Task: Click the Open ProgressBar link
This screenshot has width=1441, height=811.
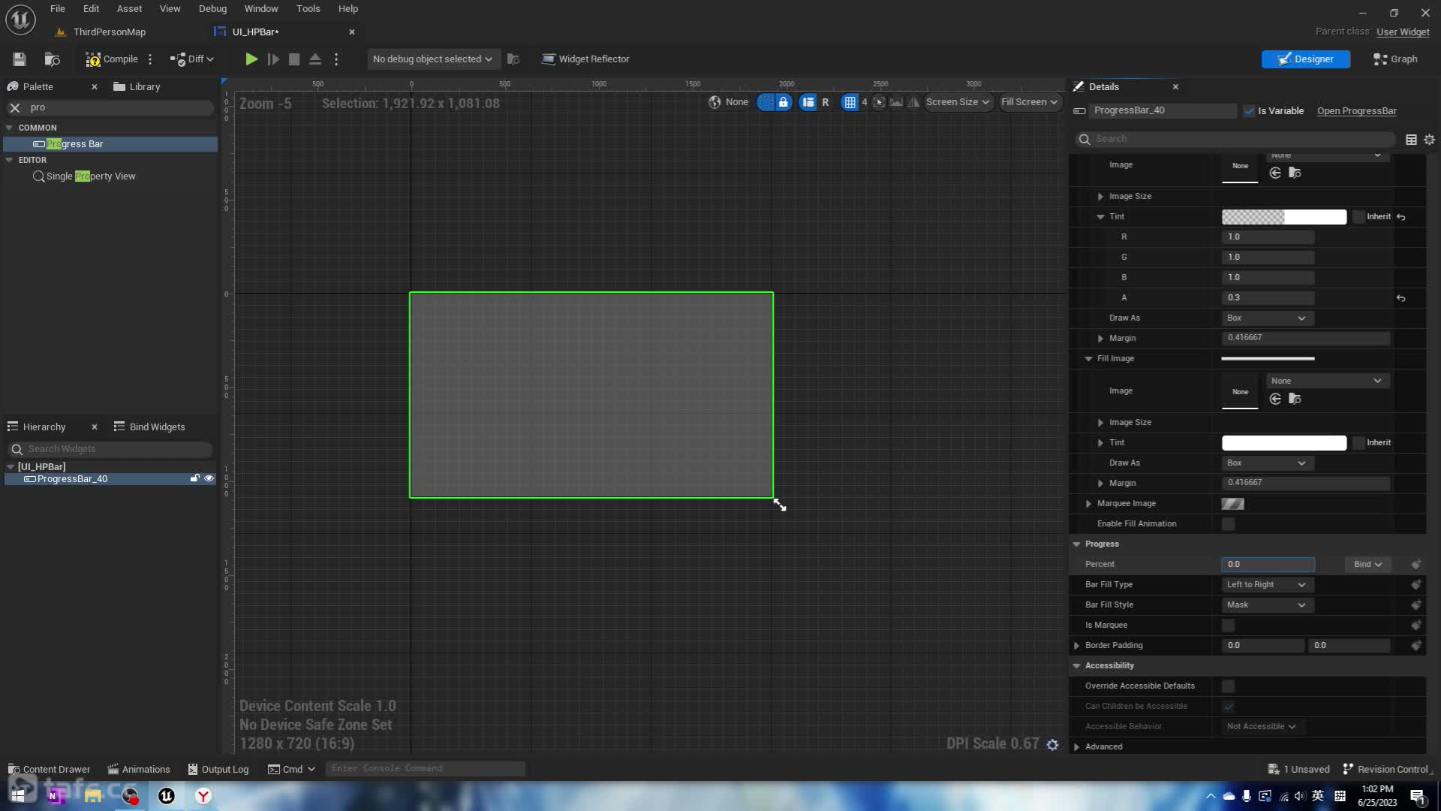Action: [x=1356, y=110]
